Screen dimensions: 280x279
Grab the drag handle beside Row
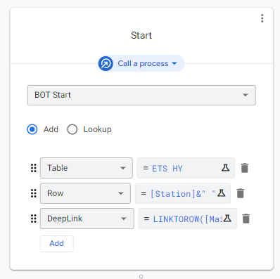coord(34,193)
